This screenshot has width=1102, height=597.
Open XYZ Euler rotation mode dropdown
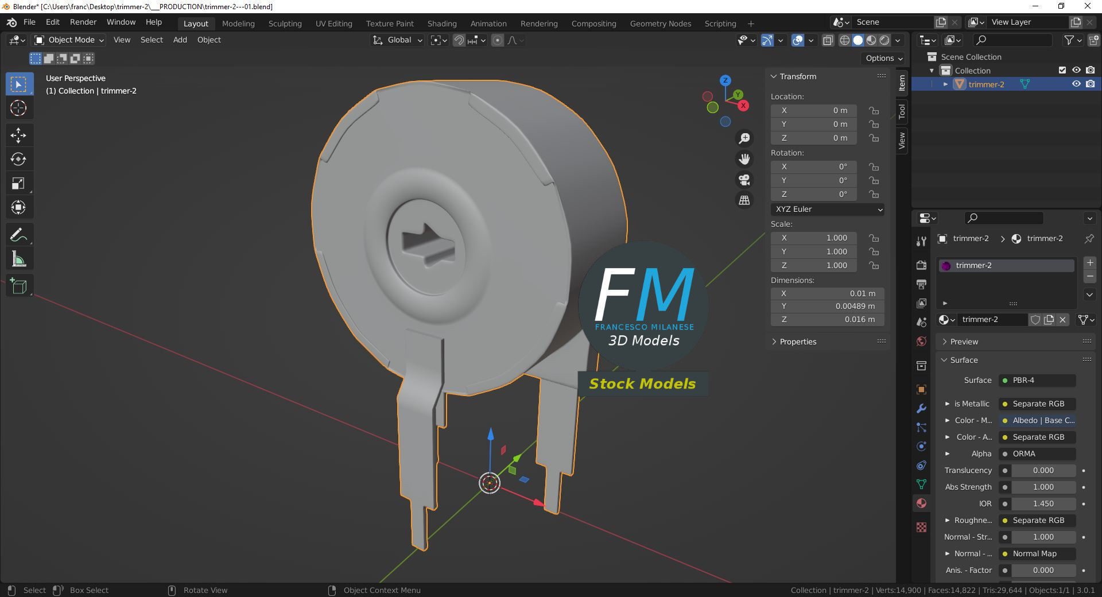[828, 210]
